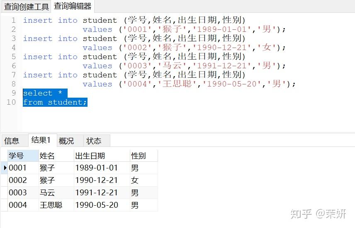Select the result date cell 1990-05-20
355x228 pixels.
pos(102,205)
